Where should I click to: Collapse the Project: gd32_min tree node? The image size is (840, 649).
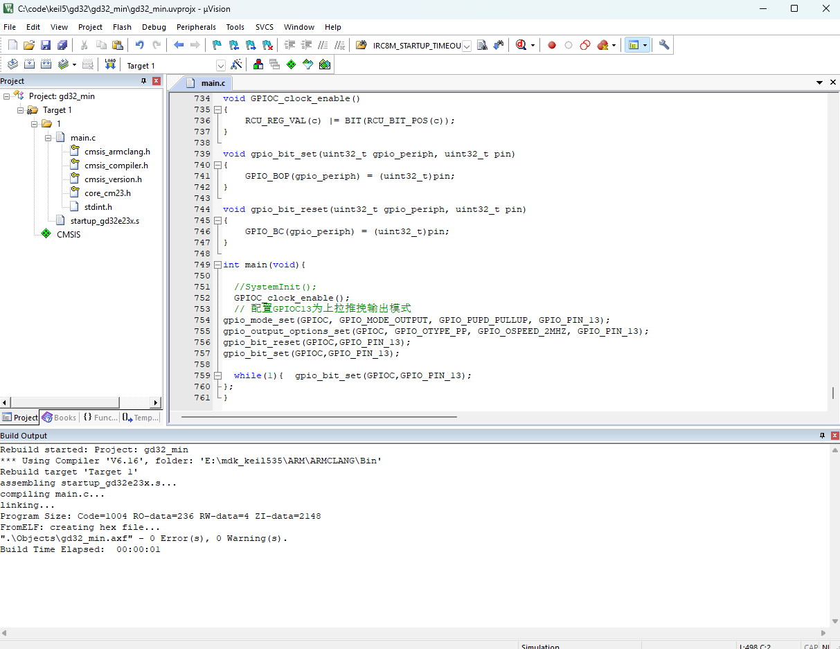[6, 96]
